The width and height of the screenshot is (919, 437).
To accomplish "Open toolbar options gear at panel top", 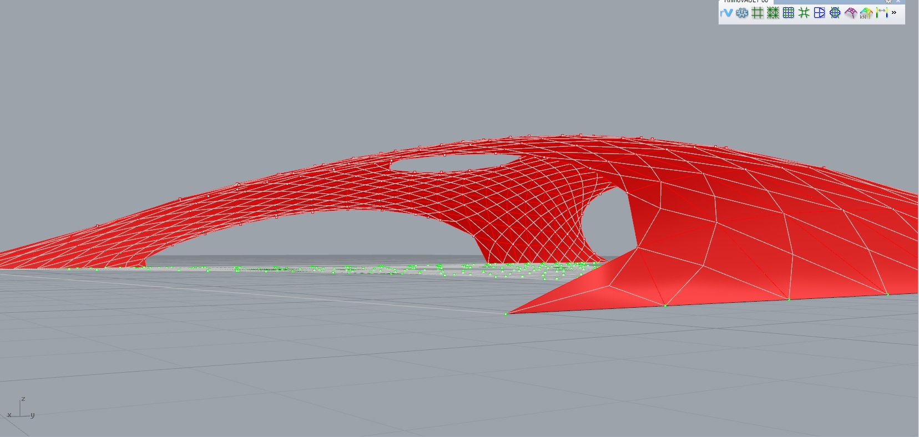I will [x=888, y=1].
